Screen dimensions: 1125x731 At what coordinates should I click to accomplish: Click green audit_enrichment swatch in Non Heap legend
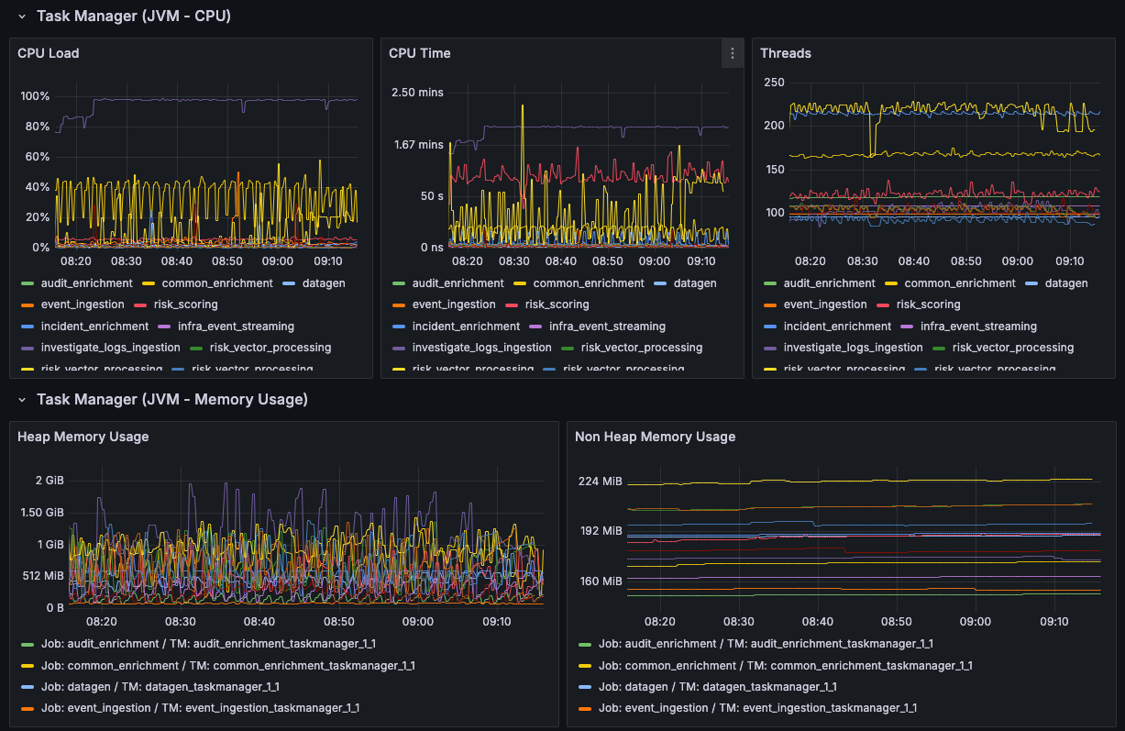[x=585, y=645]
